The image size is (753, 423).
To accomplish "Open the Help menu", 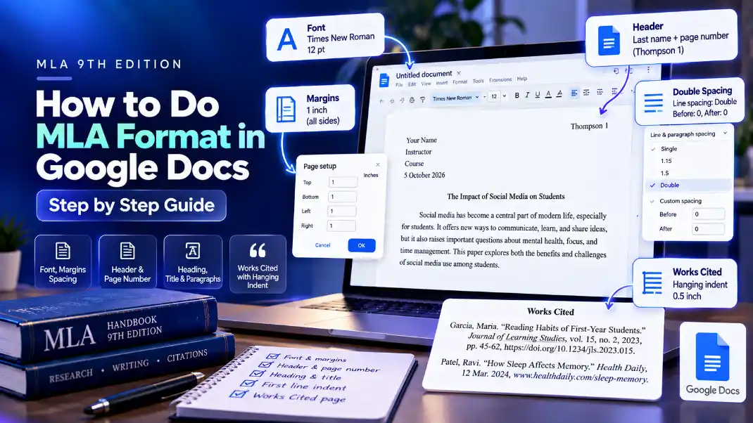I will (522, 79).
